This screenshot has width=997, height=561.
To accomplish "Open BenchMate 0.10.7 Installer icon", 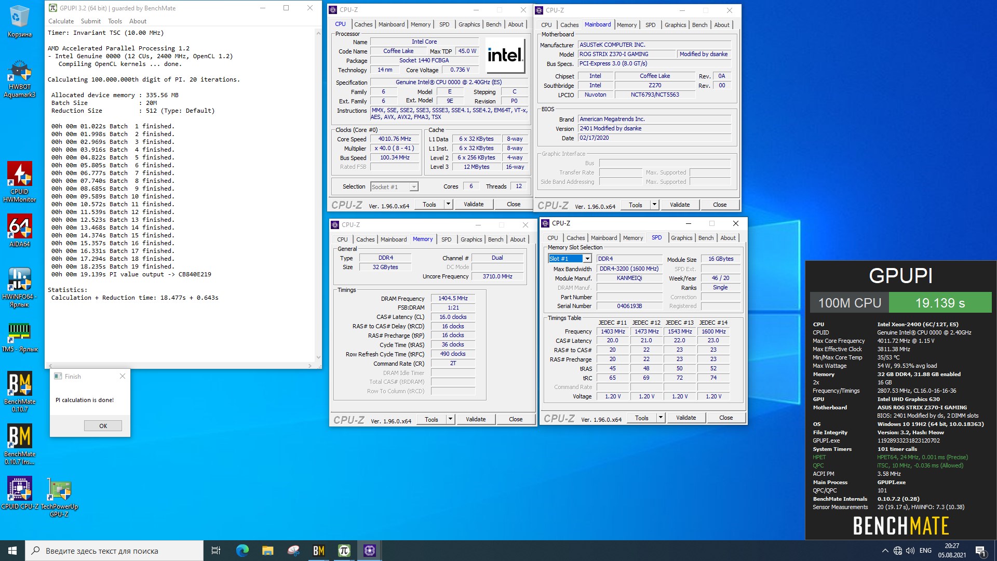I will (19, 445).
